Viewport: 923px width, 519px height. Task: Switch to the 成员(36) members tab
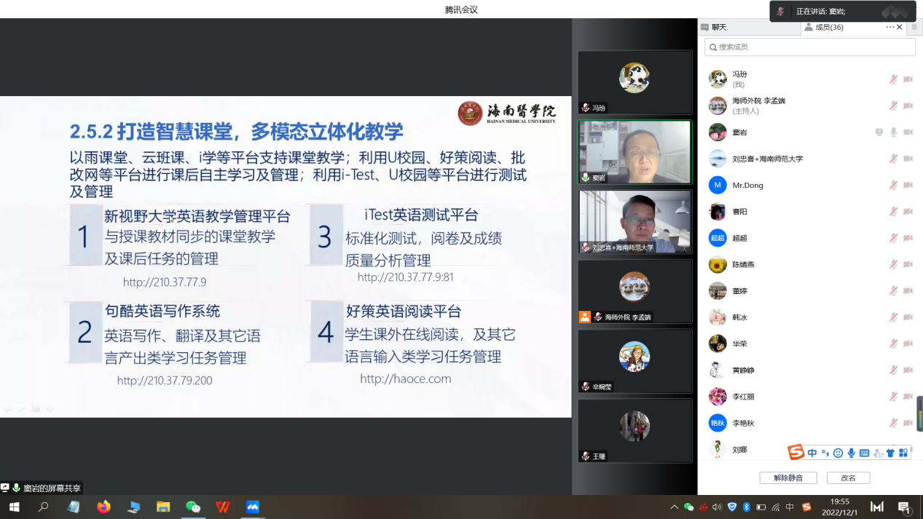click(828, 27)
